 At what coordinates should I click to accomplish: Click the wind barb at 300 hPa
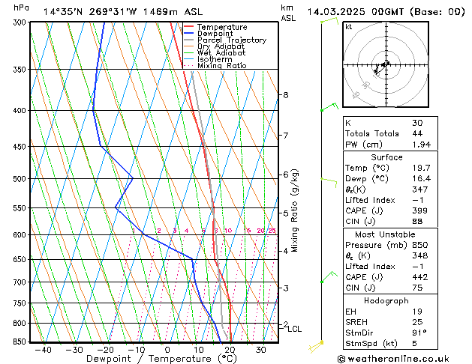point(328,20)
